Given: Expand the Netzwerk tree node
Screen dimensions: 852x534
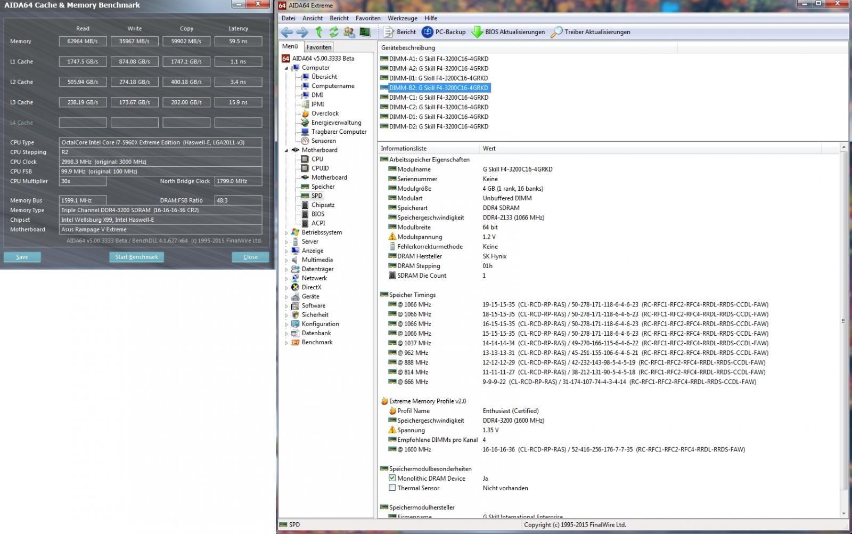Looking at the screenshot, I should (x=286, y=279).
